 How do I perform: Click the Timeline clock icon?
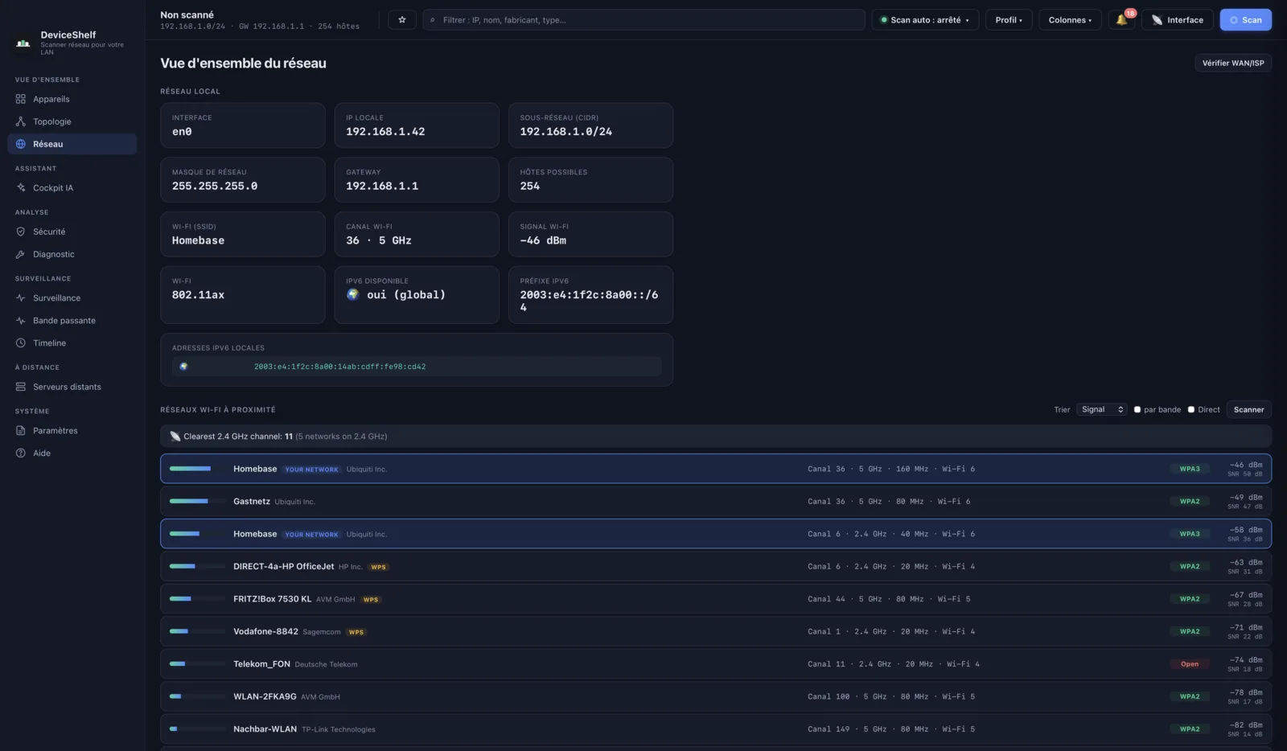[x=21, y=343]
